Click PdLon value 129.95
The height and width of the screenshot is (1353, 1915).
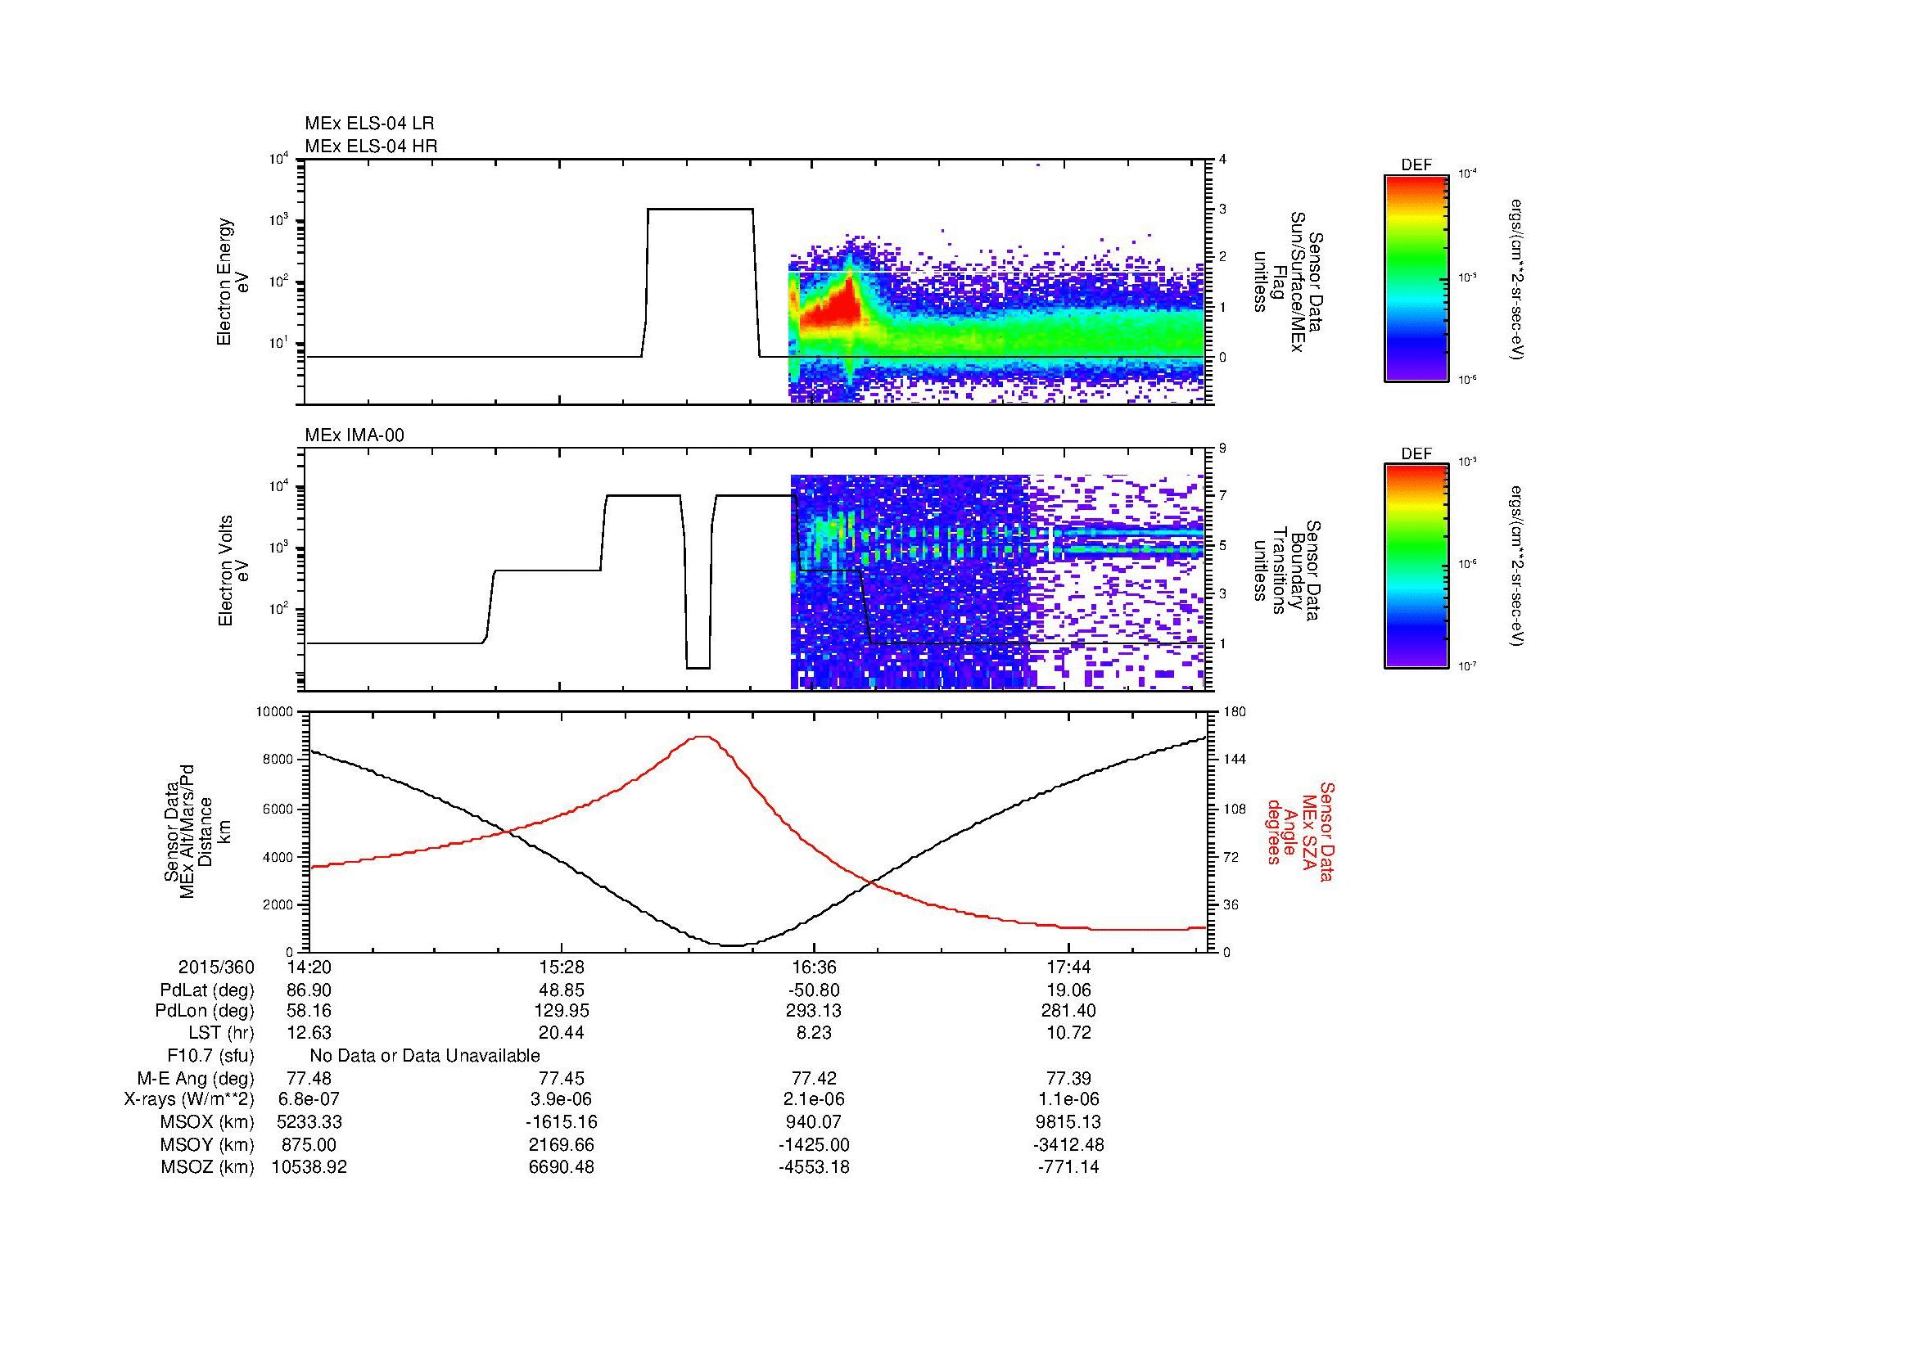562,1010
